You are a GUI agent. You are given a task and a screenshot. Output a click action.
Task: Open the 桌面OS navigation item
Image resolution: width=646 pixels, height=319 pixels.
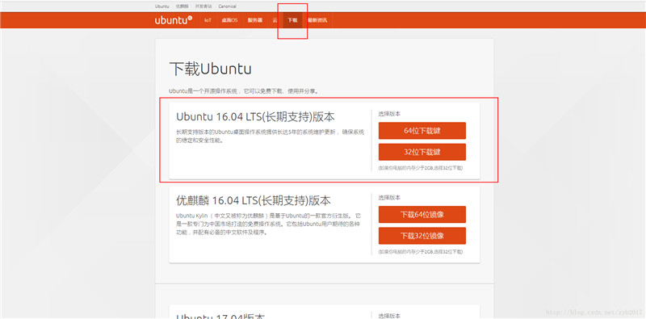coord(229,20)
